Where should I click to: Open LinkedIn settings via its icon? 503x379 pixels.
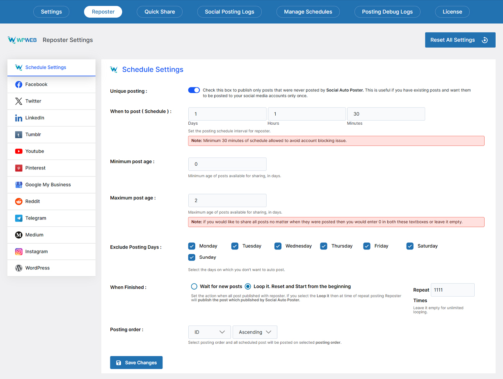tap(18, 118)
